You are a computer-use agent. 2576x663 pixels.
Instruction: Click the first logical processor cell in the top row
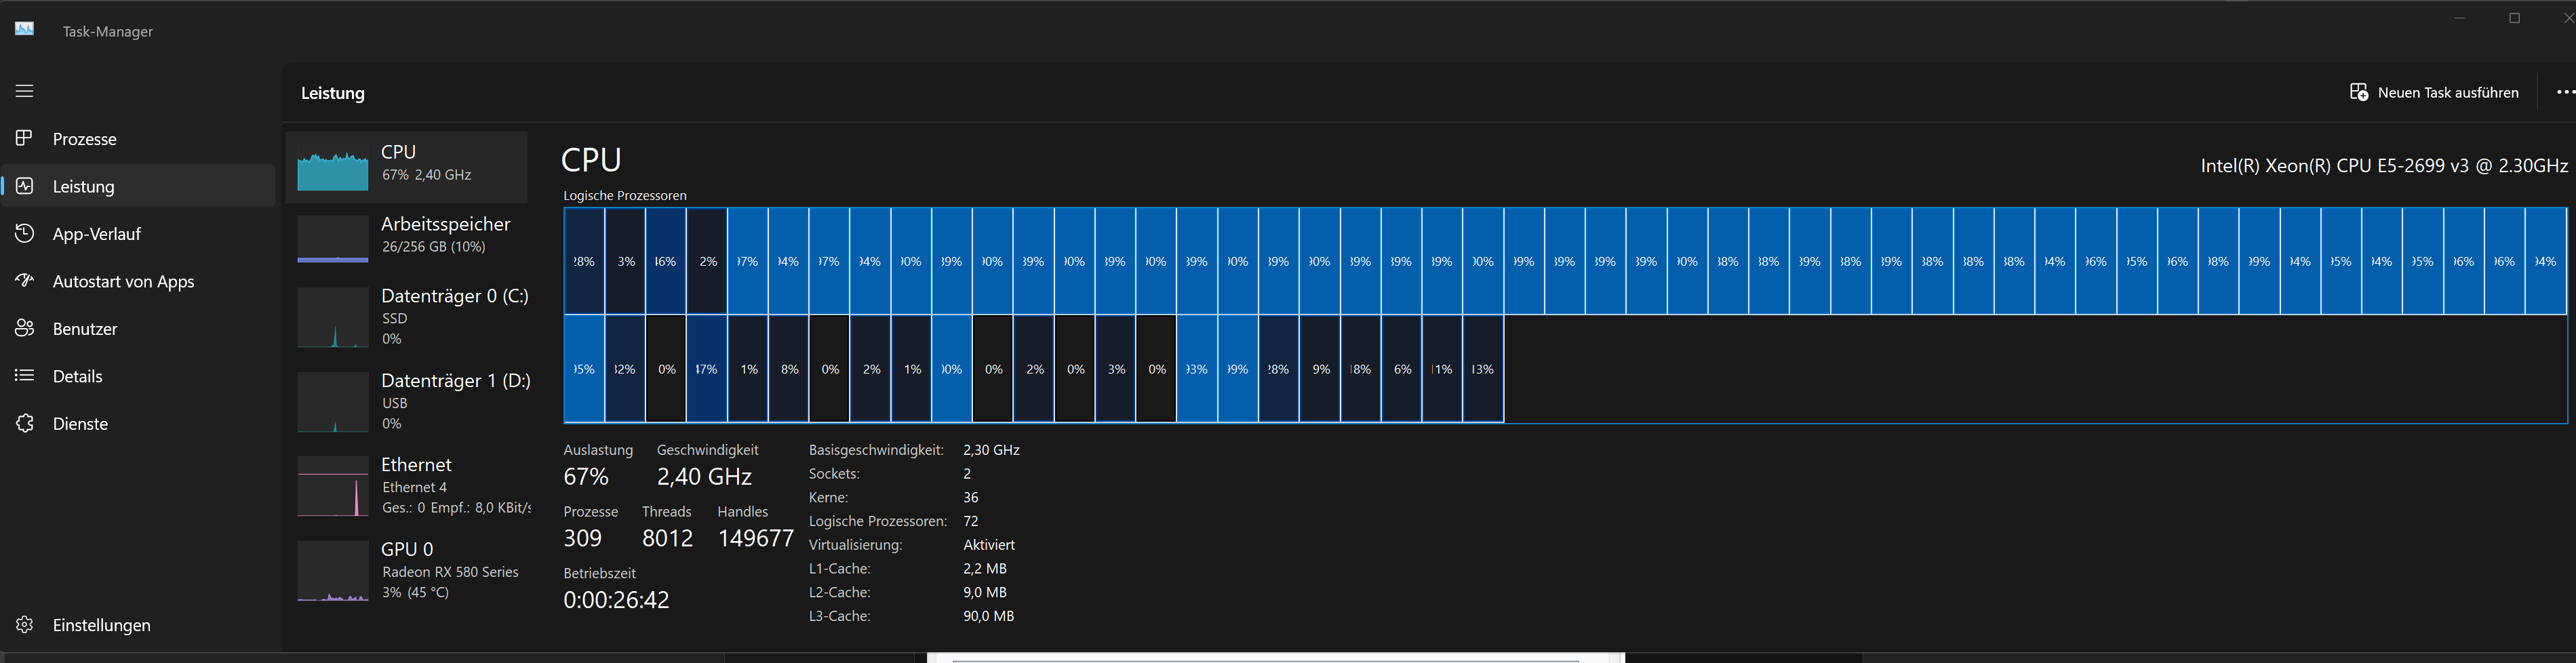584,261
